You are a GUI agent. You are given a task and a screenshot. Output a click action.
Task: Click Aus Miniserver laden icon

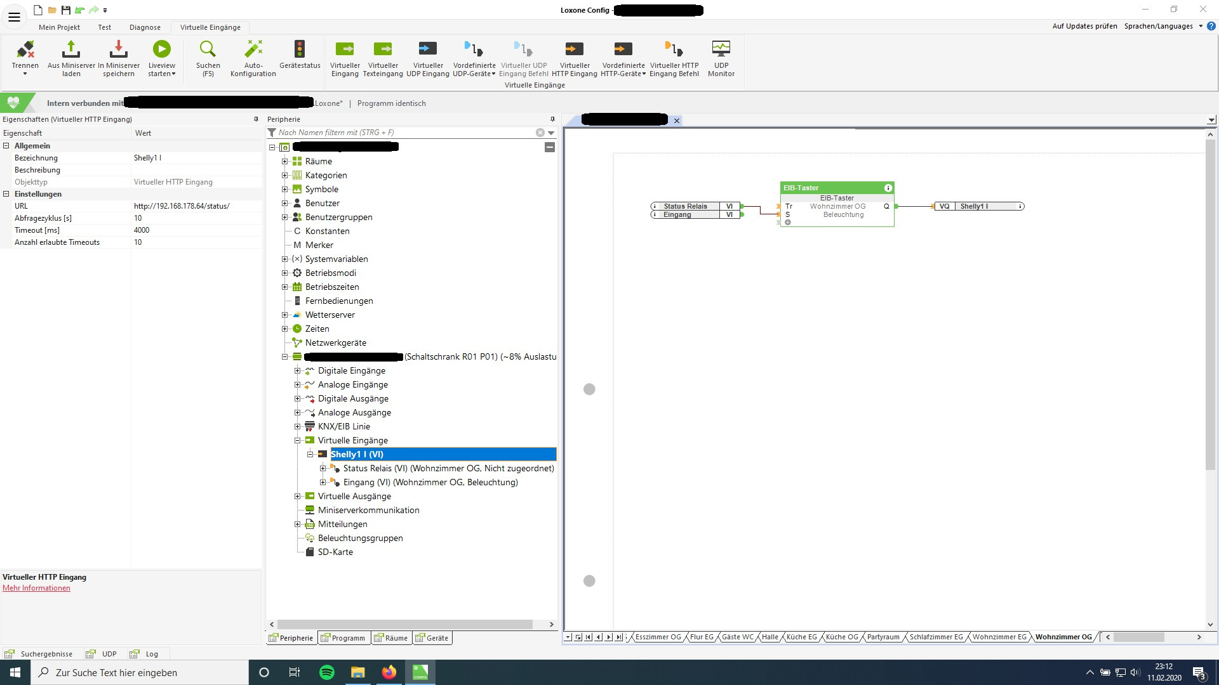tap(71, 49)
